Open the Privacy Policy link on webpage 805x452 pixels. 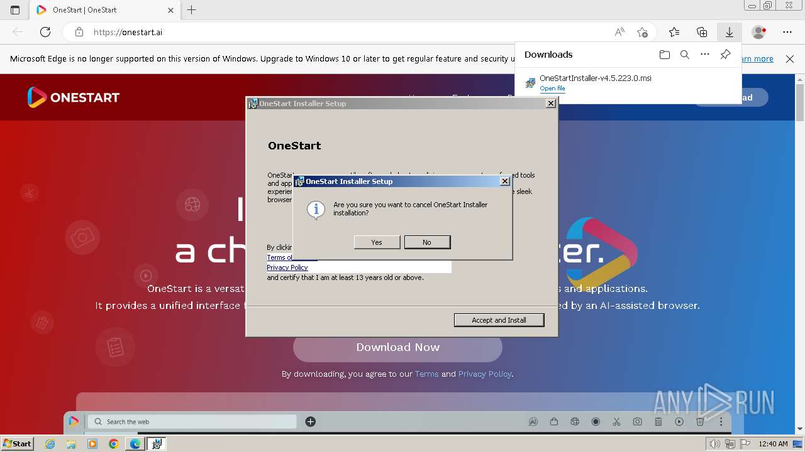coord(484,374)
